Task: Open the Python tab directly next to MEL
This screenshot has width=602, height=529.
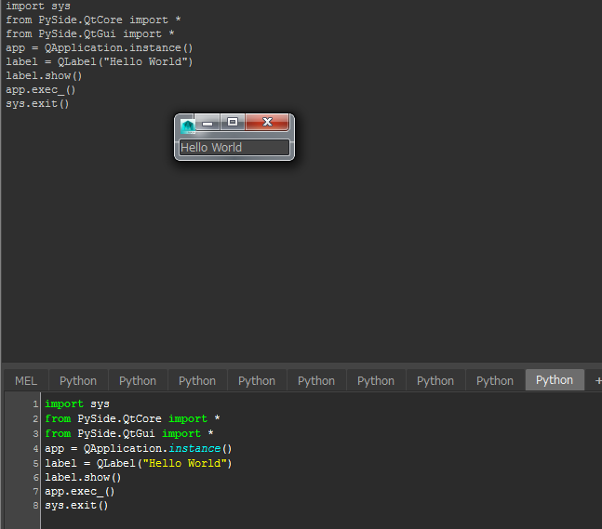Action: click(78, 380)
